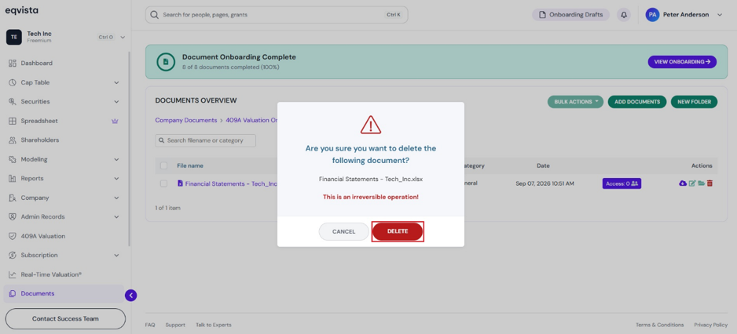The width and height of the screenshot is (737, 334).
Task: Click the purple cloud download icon
Action: click(x=683, y=183)
